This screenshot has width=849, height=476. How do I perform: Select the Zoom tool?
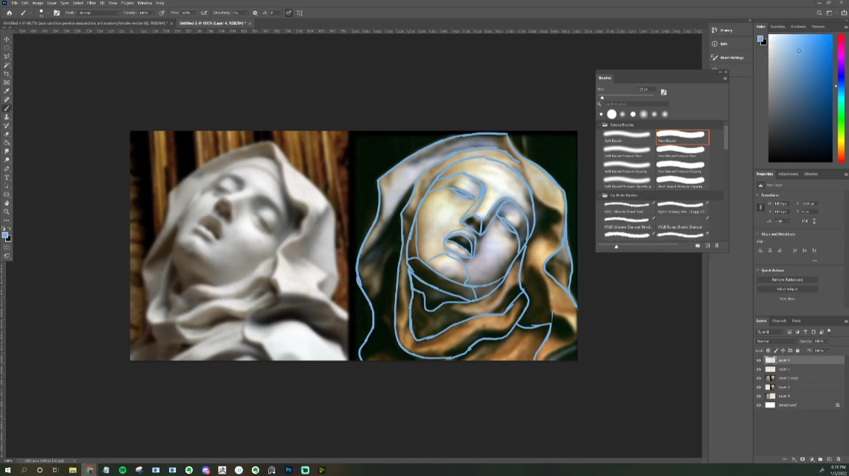[x=7, y=212]
